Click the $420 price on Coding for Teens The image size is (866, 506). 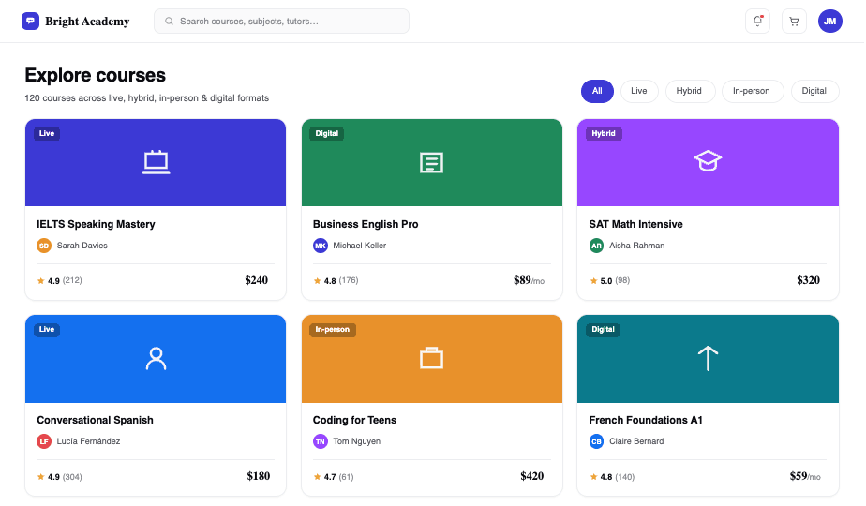pyautogui.click(x=531, y=476)
